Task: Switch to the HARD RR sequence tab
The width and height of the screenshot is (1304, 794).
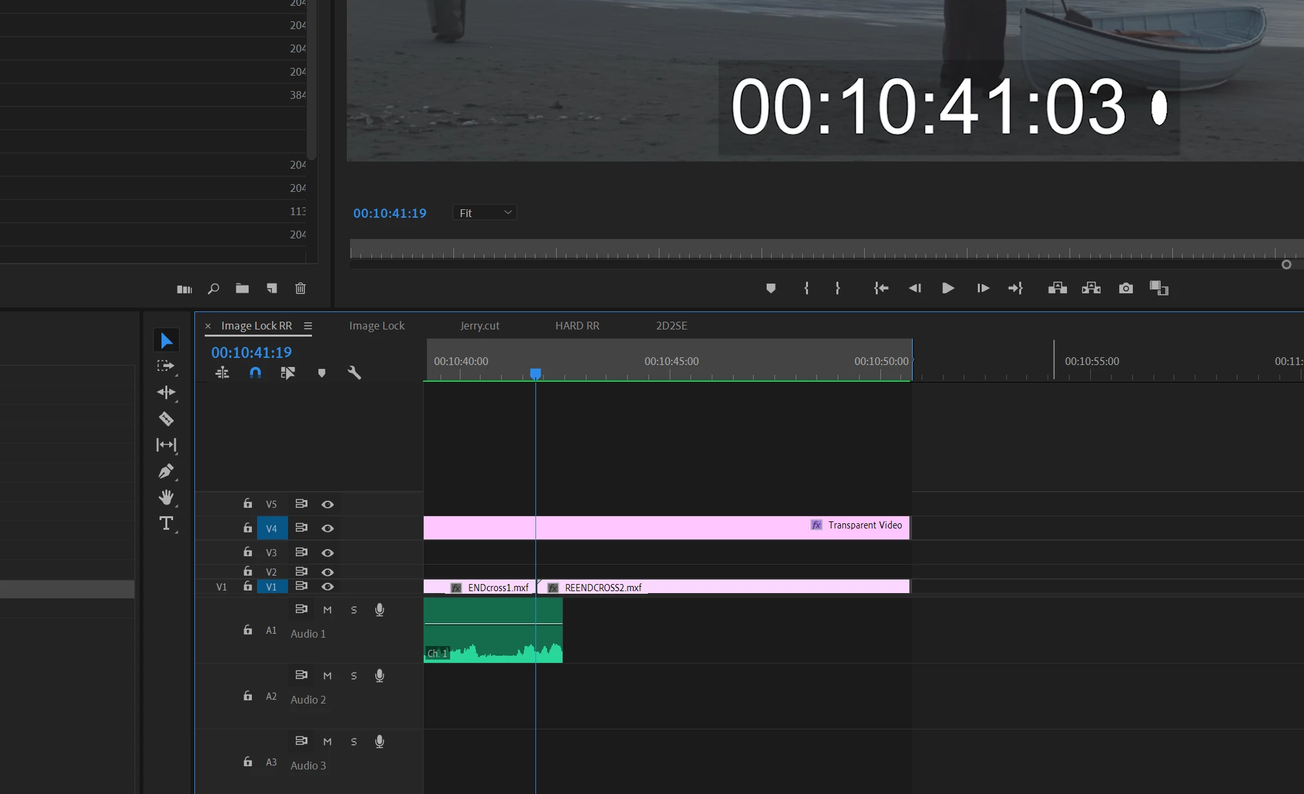Action: click(577, 326)
